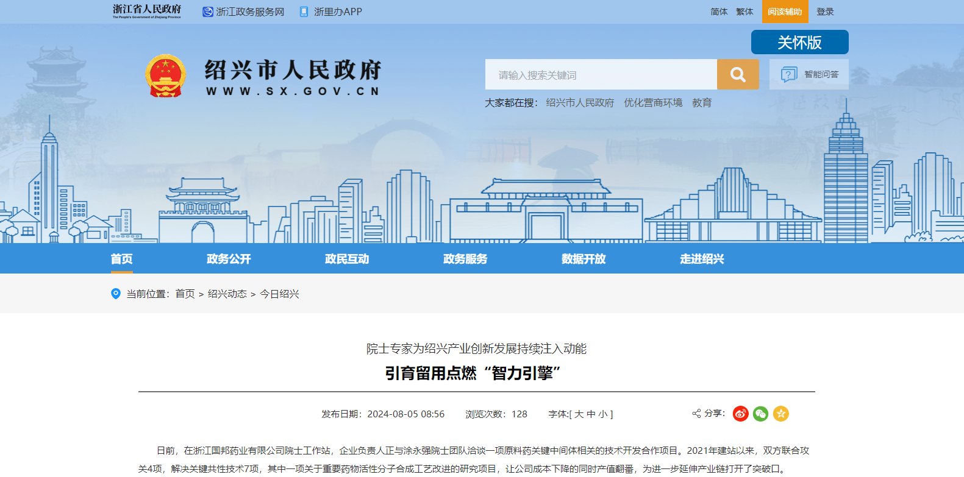Image resolution: width=964 pixels, height=477 pixels.
Task: Click the 关怀版 button
Action: tap(799, 42)
